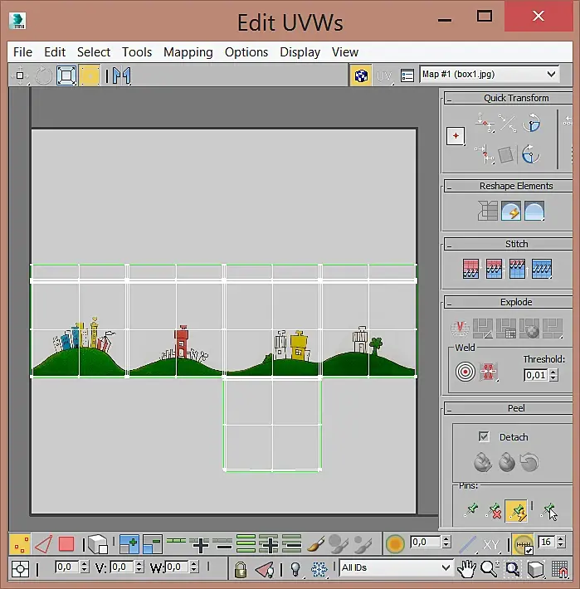Image resolution: width=580 pixels, height=589 pixels.
Task: Toggle the Auto Pin Moved Vertices icon
Action: click(516, 511)
